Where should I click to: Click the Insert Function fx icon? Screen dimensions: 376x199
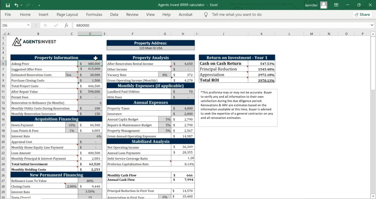click(x=66, y=25)
